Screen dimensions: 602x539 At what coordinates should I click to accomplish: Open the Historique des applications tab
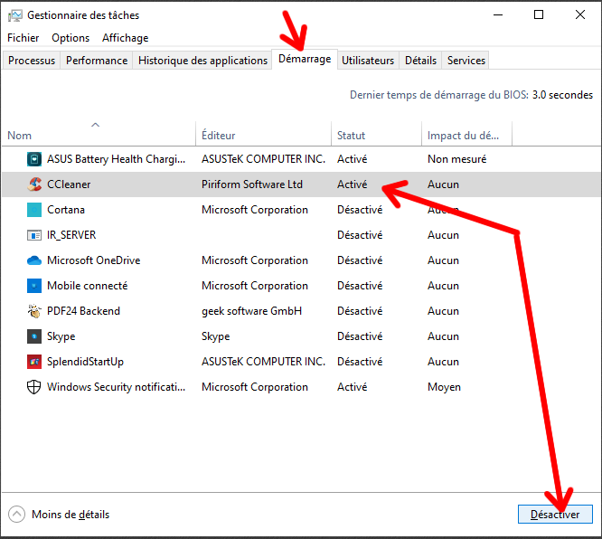pyautogui.click(x=202, y=61)
